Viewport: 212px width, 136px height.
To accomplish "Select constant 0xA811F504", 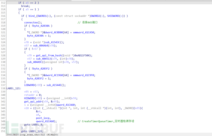I will [82, 55].
